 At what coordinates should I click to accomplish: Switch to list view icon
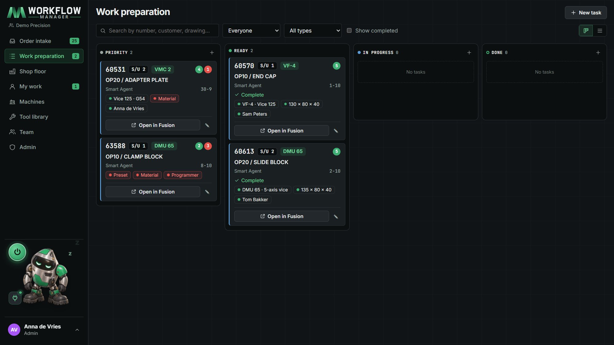(x=600, y=31)
